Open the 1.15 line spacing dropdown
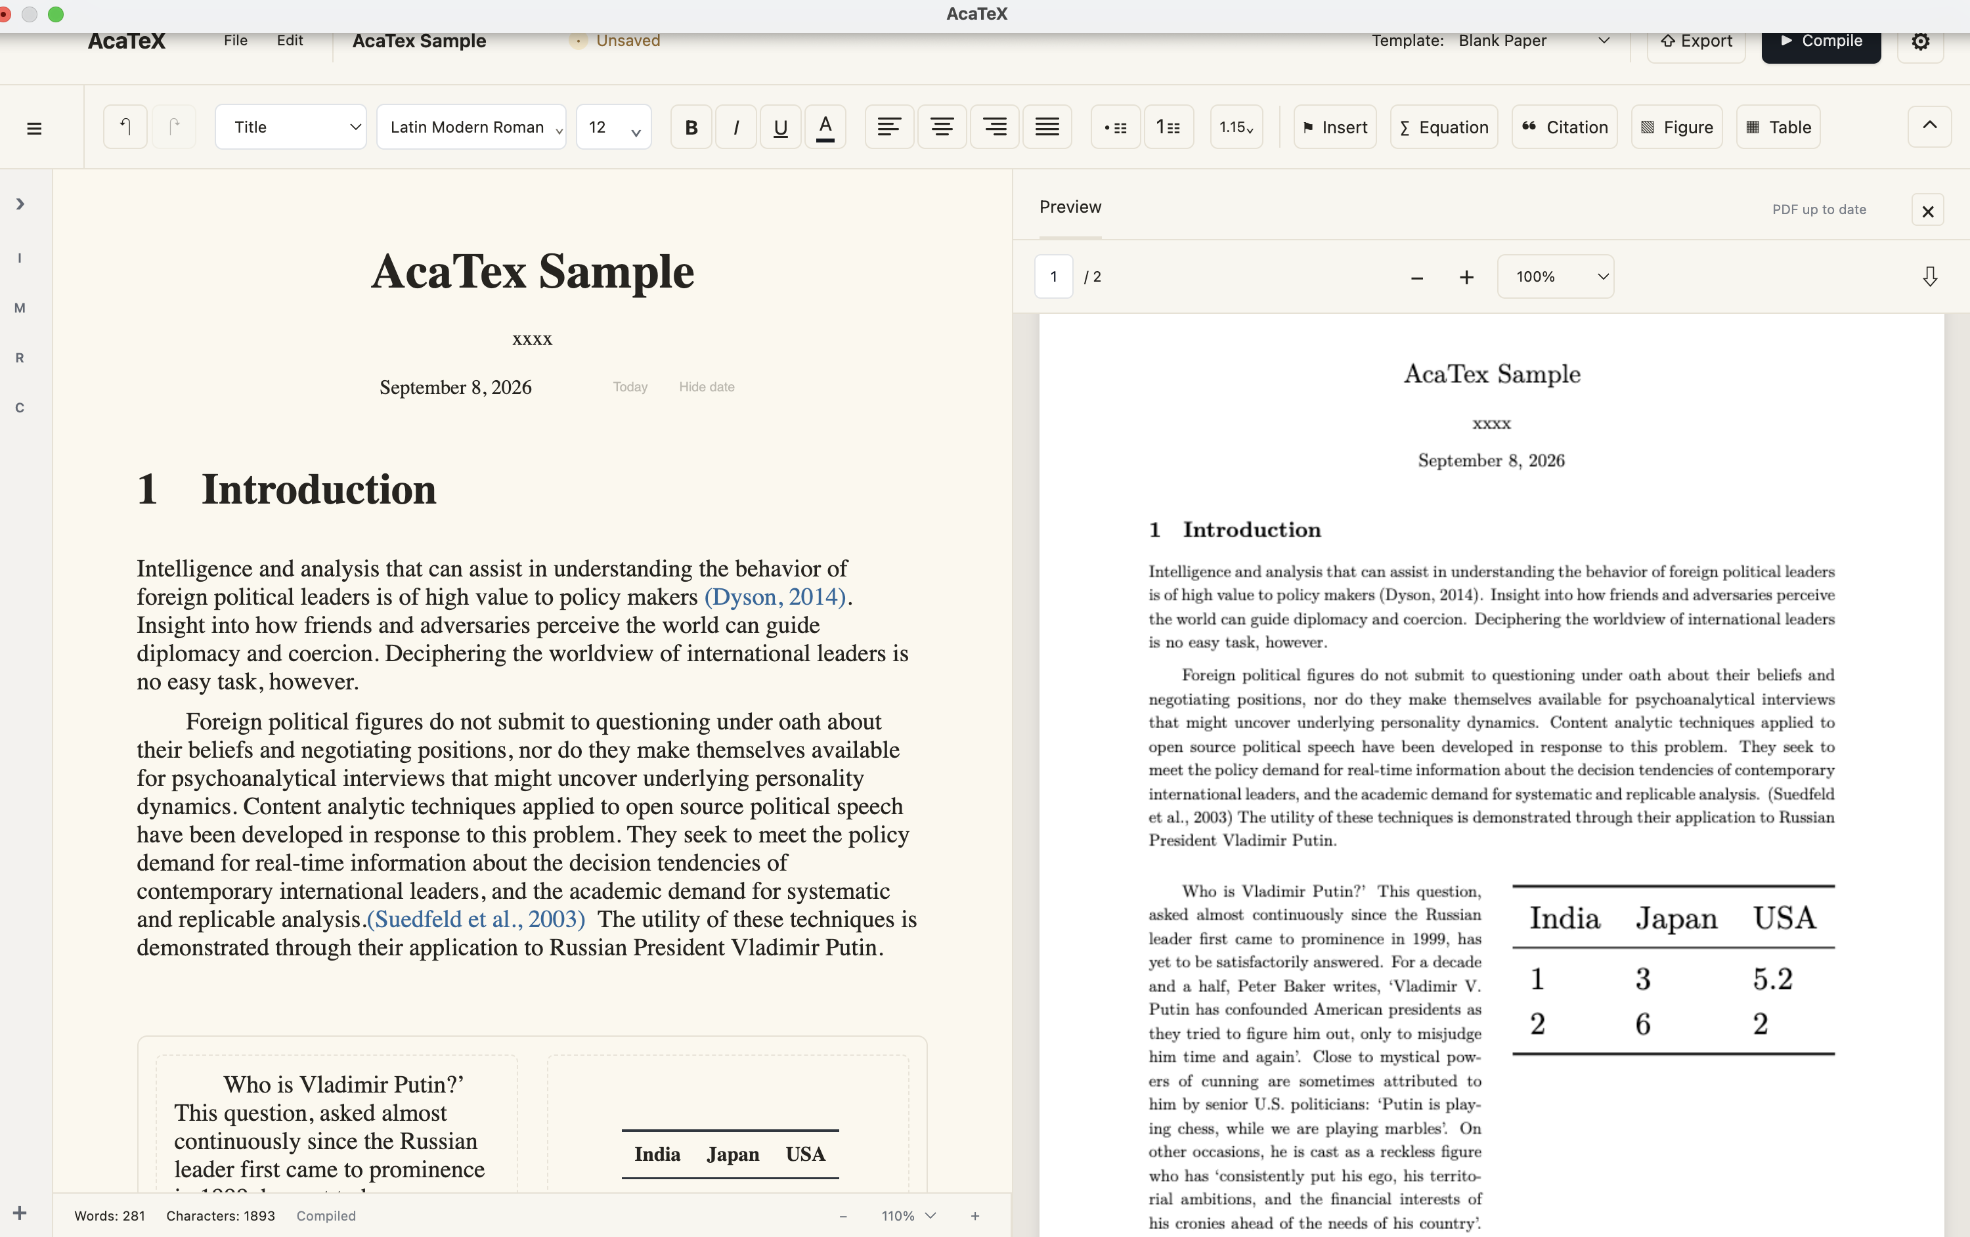The image size is (1970, 1237). [1236, 127]
